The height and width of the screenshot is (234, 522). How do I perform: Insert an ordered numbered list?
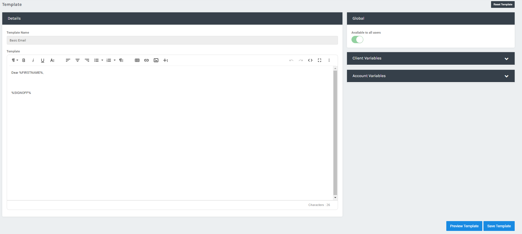109,60
